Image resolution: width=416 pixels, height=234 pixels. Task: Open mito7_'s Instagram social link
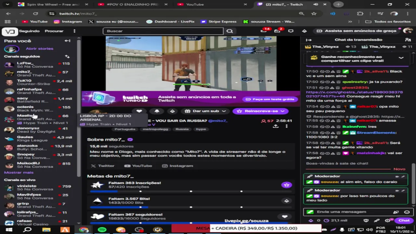178,166
